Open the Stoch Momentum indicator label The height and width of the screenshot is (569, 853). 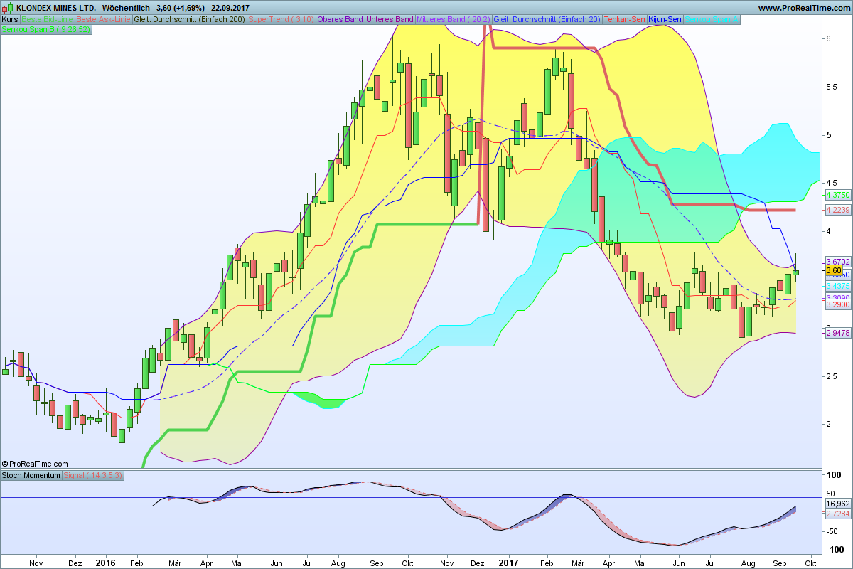pyautogui.click(x=31, y=474)
